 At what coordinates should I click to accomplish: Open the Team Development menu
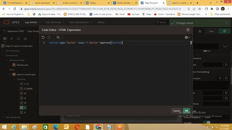tap(80, 22)
